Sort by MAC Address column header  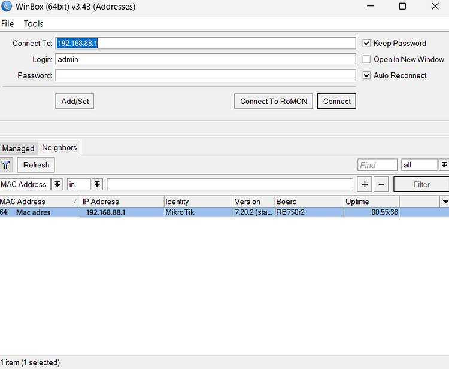click(40, 202)
